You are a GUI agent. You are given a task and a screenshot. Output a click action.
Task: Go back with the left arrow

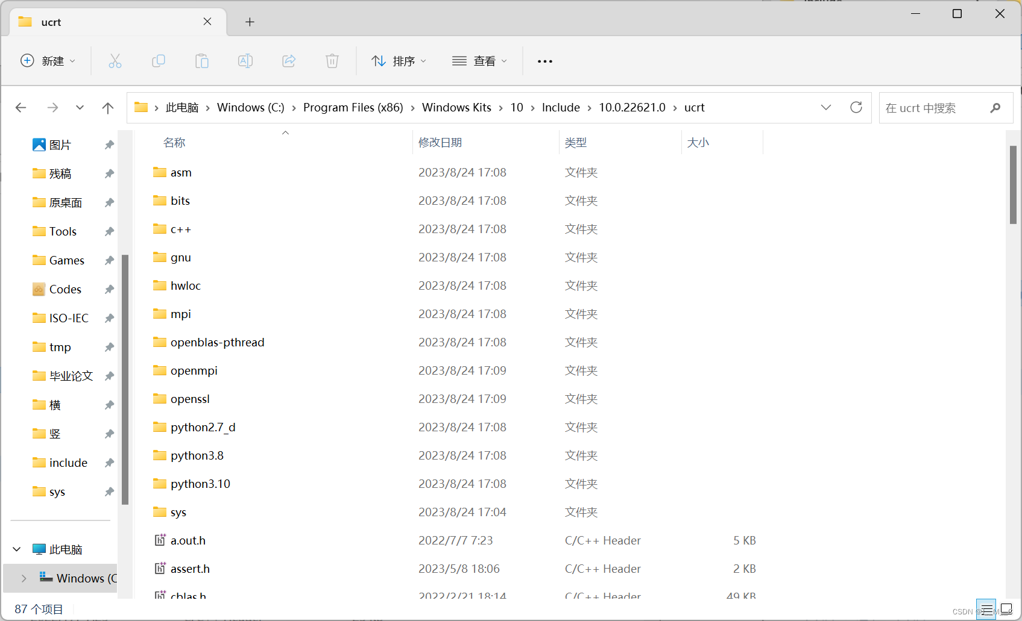pos(21,108)
